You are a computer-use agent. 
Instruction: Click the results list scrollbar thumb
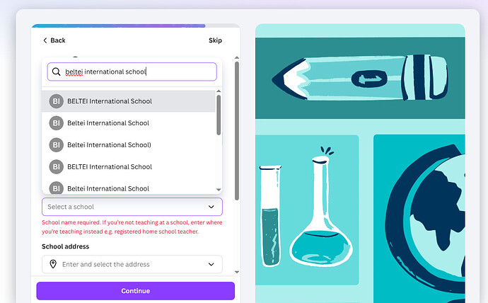coord(219,115)
